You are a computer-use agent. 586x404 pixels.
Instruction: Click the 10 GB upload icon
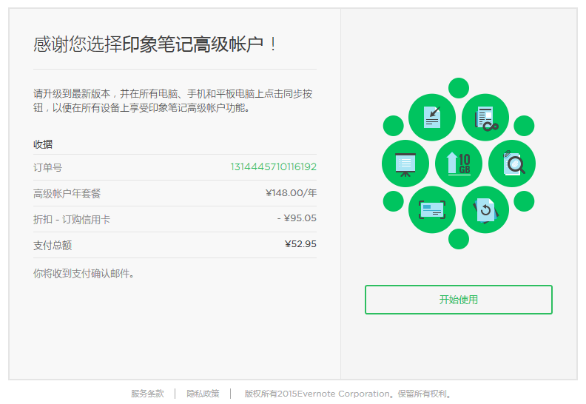(x=459, y=164)
